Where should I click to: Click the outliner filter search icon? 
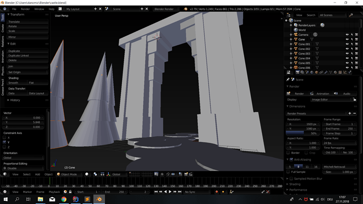coord(351,15)
